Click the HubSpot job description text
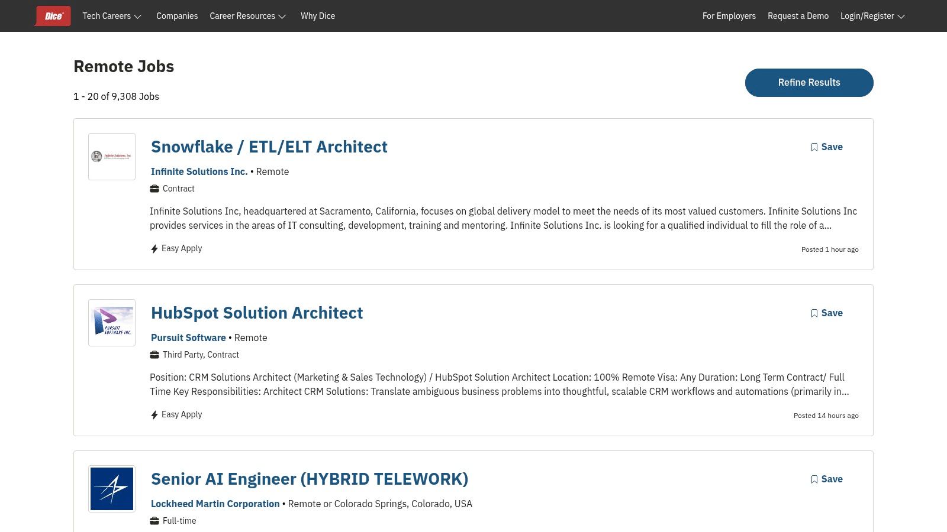Viewport: 947px width, 532px height. pyautogui.click(x=500, y=384)
